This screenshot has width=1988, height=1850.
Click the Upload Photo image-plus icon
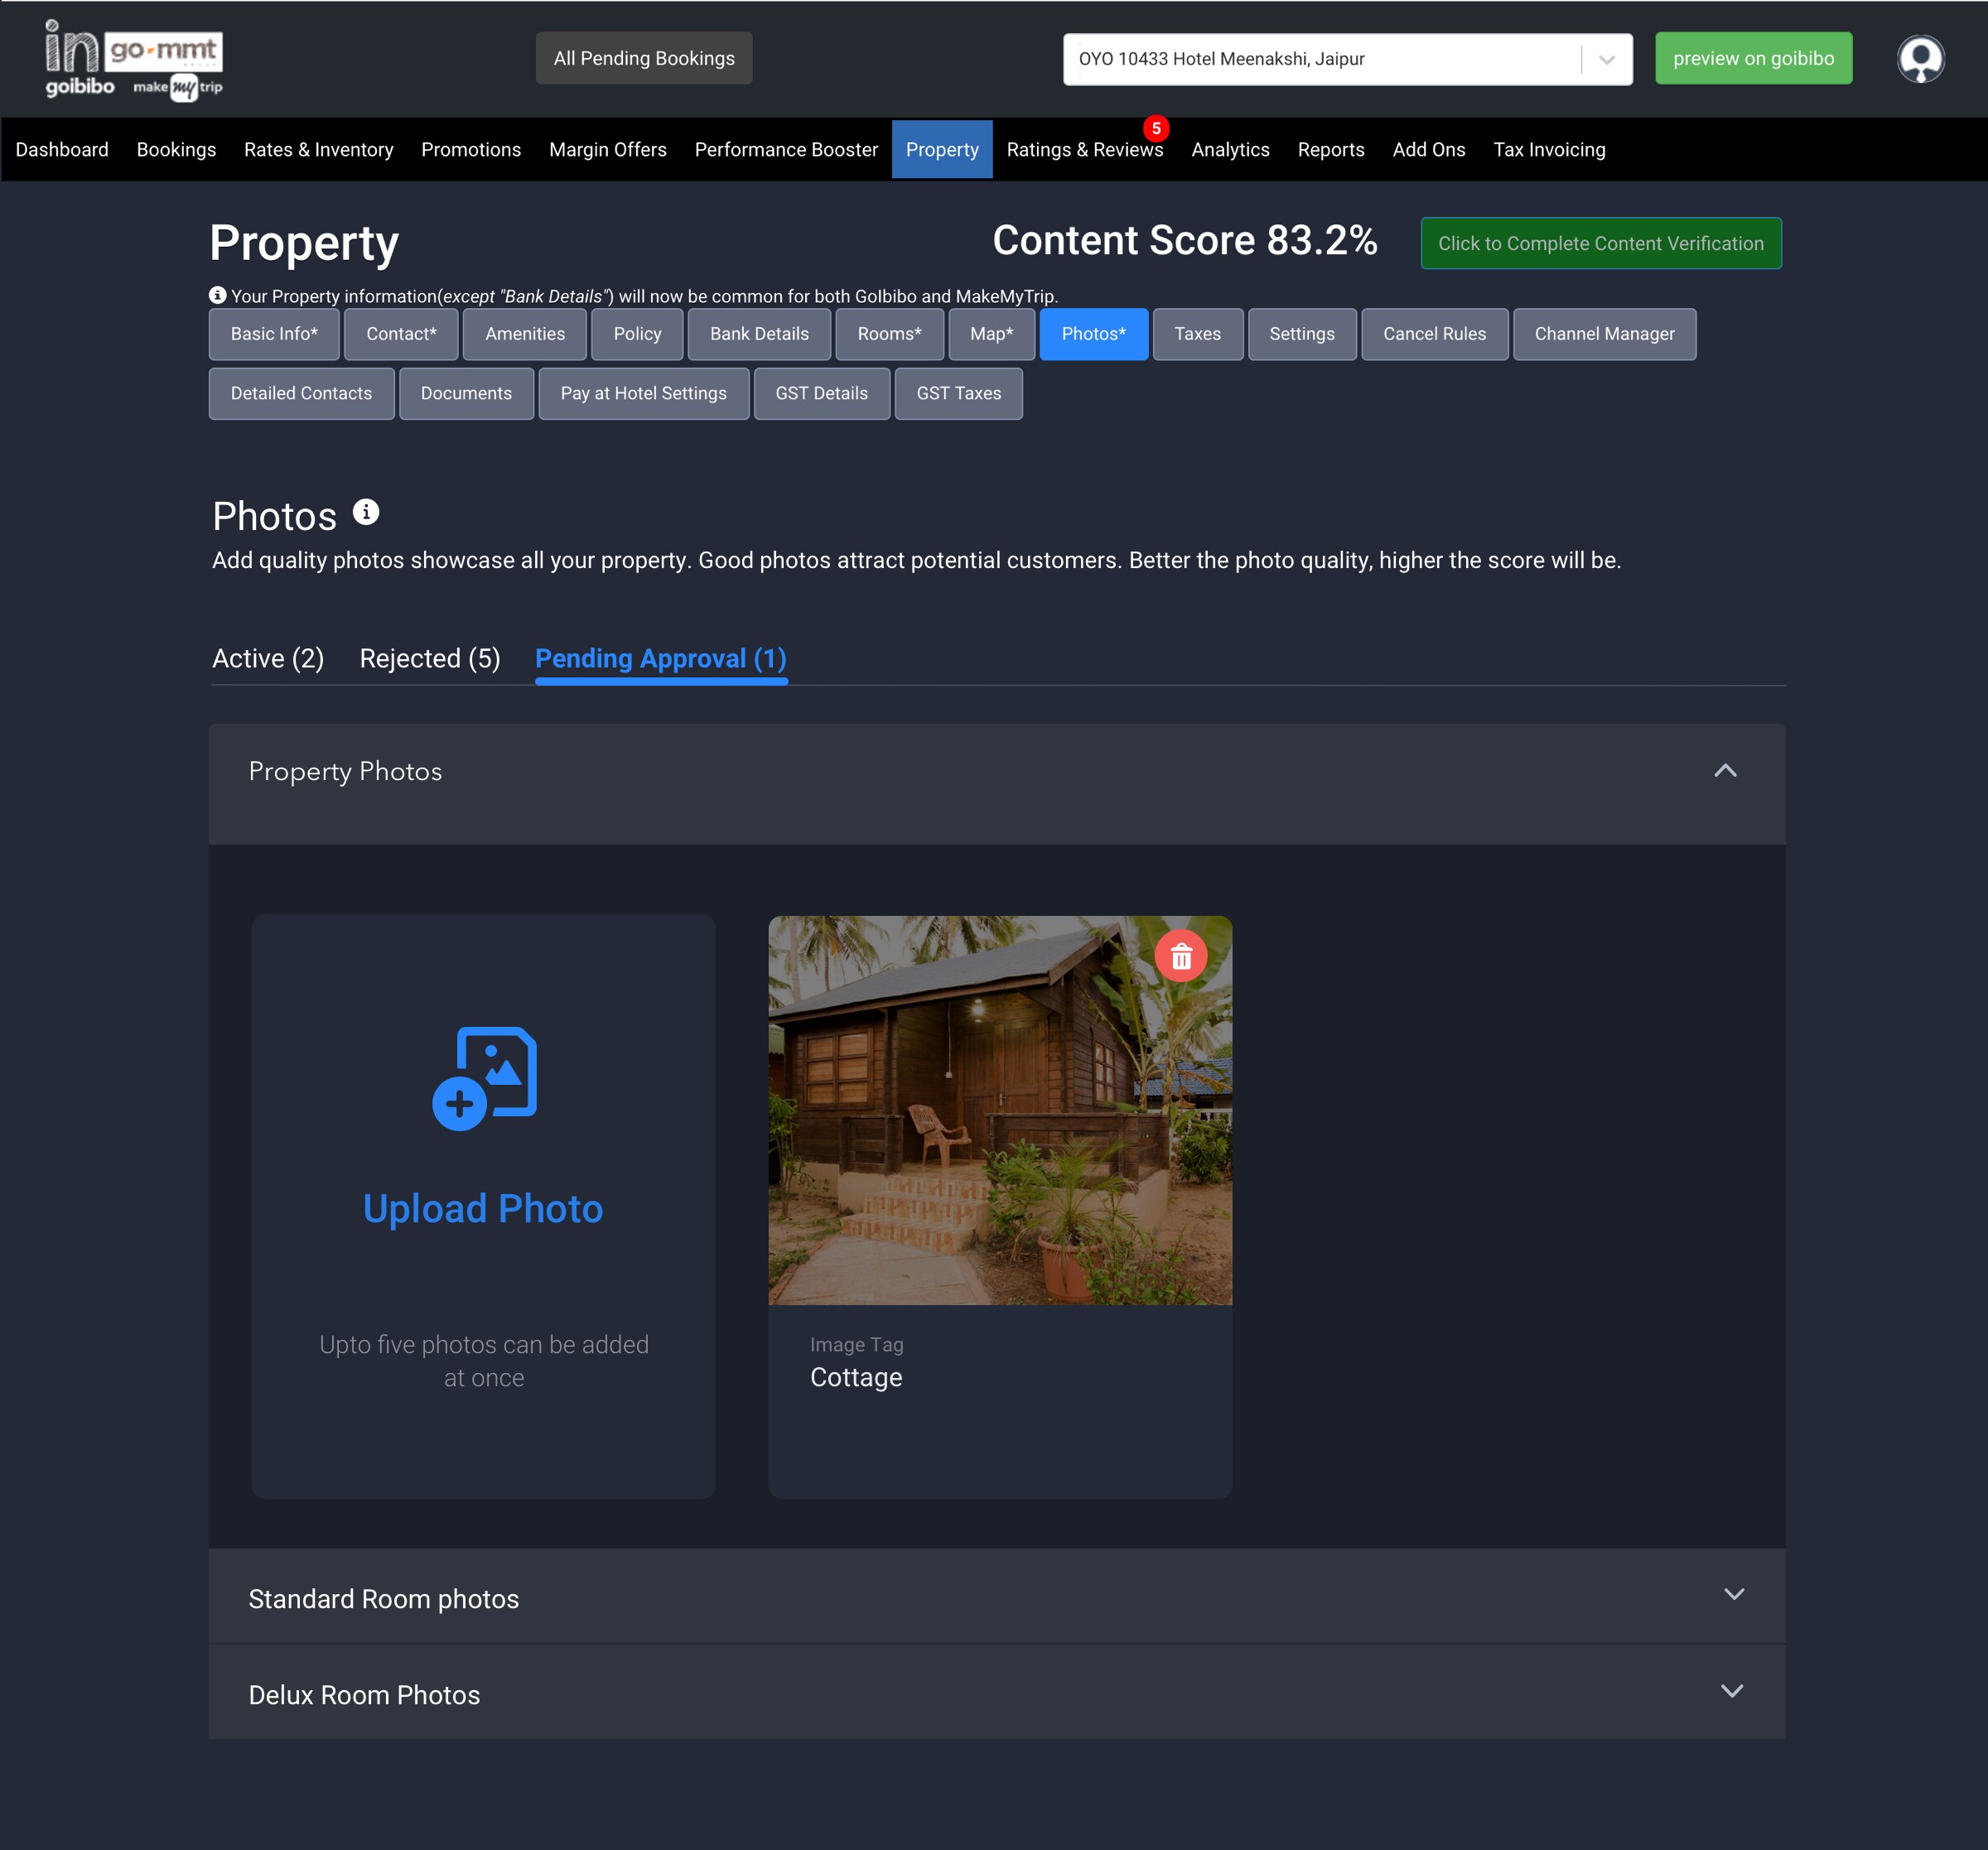coord(484,1078)
